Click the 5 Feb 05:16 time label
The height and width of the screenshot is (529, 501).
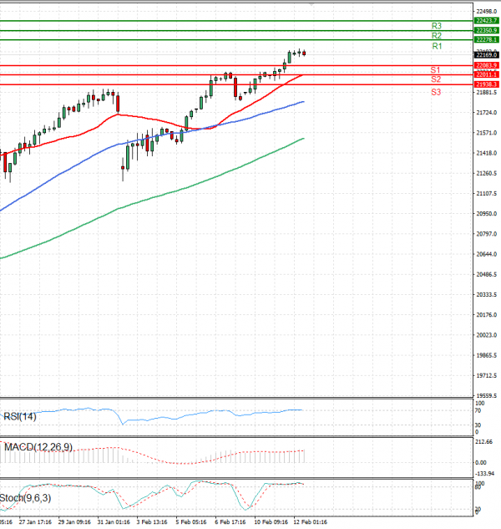(x=191, y=522)
